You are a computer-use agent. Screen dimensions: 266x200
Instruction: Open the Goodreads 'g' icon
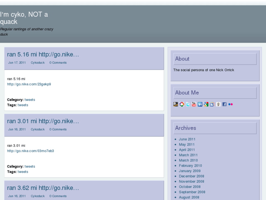[x=218, y=104]
